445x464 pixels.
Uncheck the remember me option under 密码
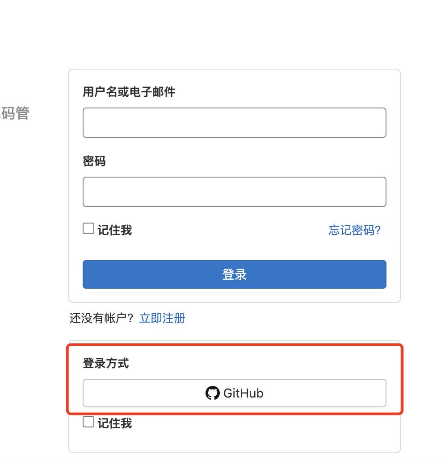[88, 228]
